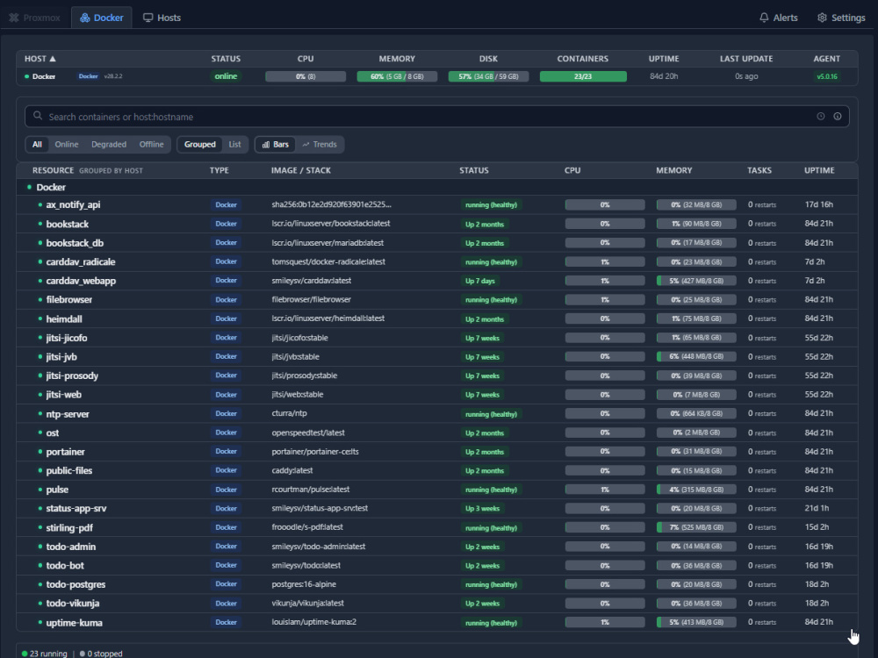This screenshot has width=878, height=658.
Task: Click the todo-vikunja container name
Action: click(x=73, y=604)
